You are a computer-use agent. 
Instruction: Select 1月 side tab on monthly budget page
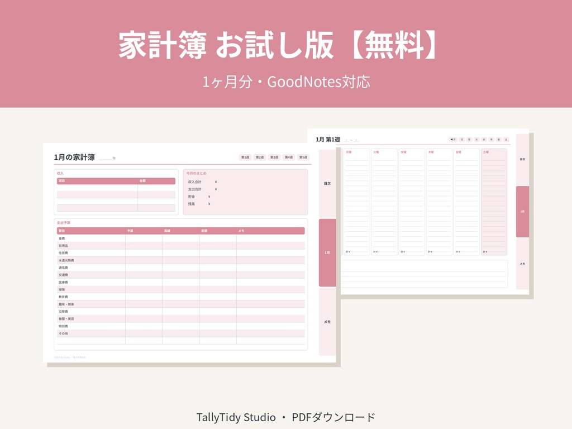(x=327, y=252)
